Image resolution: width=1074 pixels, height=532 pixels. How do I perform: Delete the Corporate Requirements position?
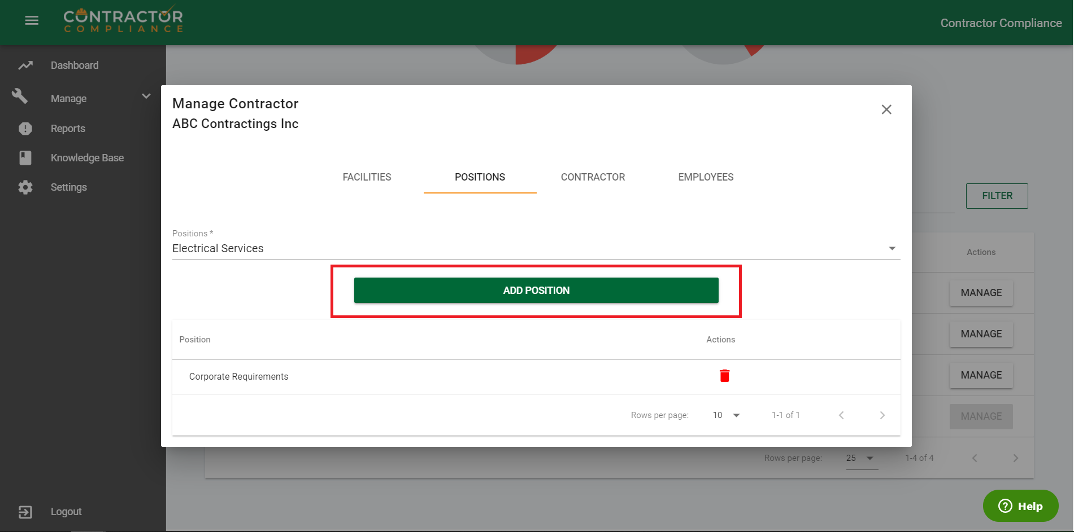click(x=724, y=376)
